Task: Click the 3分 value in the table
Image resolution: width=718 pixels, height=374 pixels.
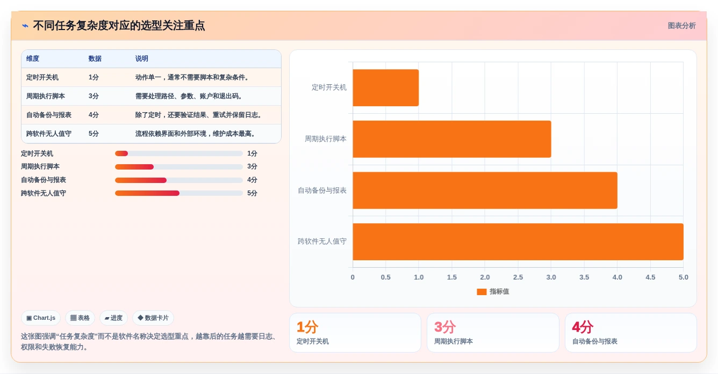Action: [x=94, y=96]
